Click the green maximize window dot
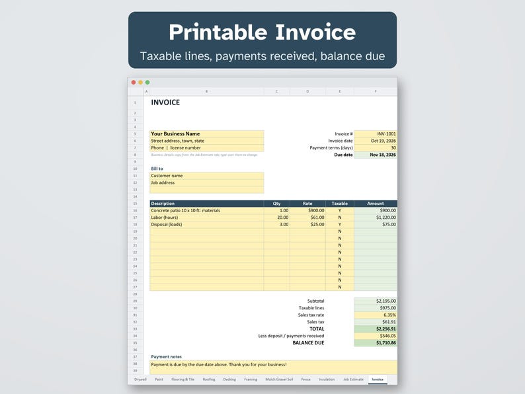Screen dimensions: 525x394 pyautogui.click(x=147, y=83)
